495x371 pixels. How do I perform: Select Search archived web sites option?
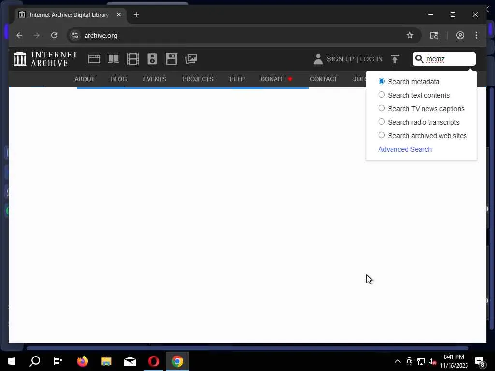point(382,135)
